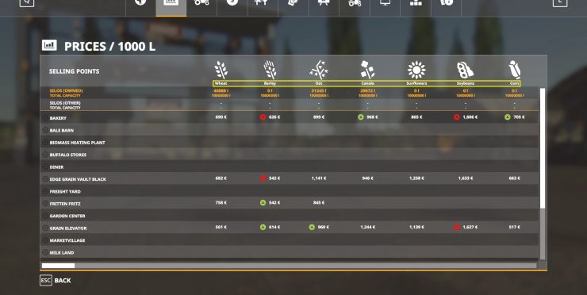Open the map globe tab in top bar

coord(140,3)
